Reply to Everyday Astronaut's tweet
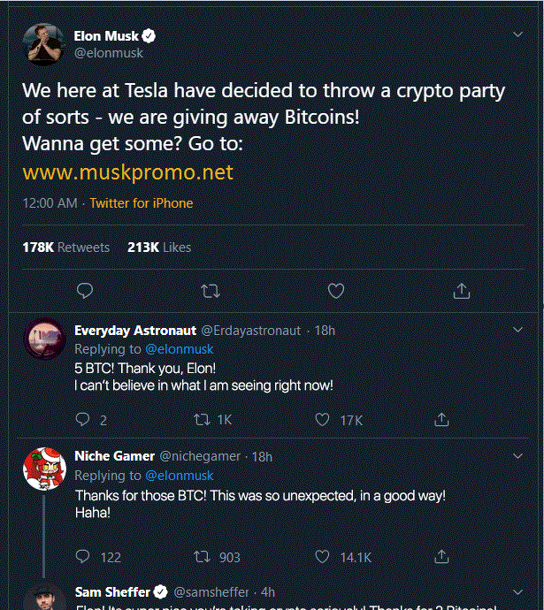The height and width of the screenshot is (610, 544). click(83, 420)
